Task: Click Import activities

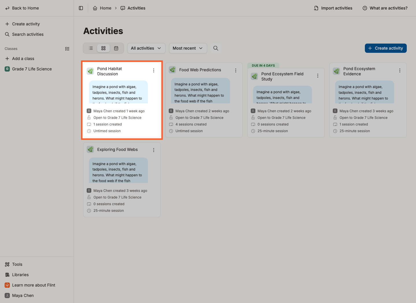Action: tap(333, 8)
